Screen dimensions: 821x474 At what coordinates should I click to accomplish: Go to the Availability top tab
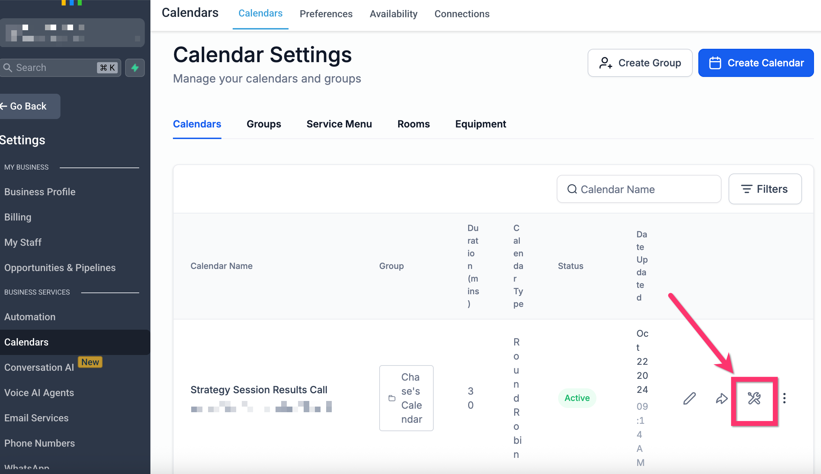click(x=393, y=14)
